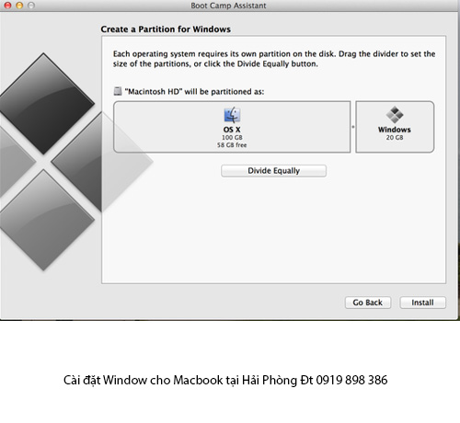Select the OS X Finder icon
Screen dimensions: 460x423
(x=232, y=115)
